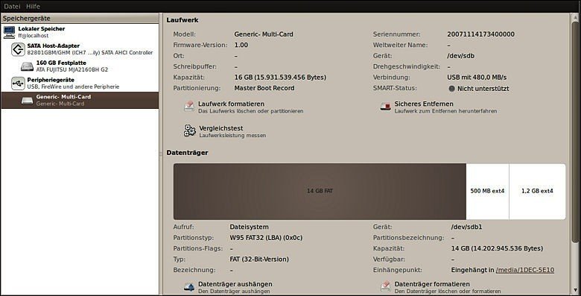Click device path /dev/sdb

point(460,56)
